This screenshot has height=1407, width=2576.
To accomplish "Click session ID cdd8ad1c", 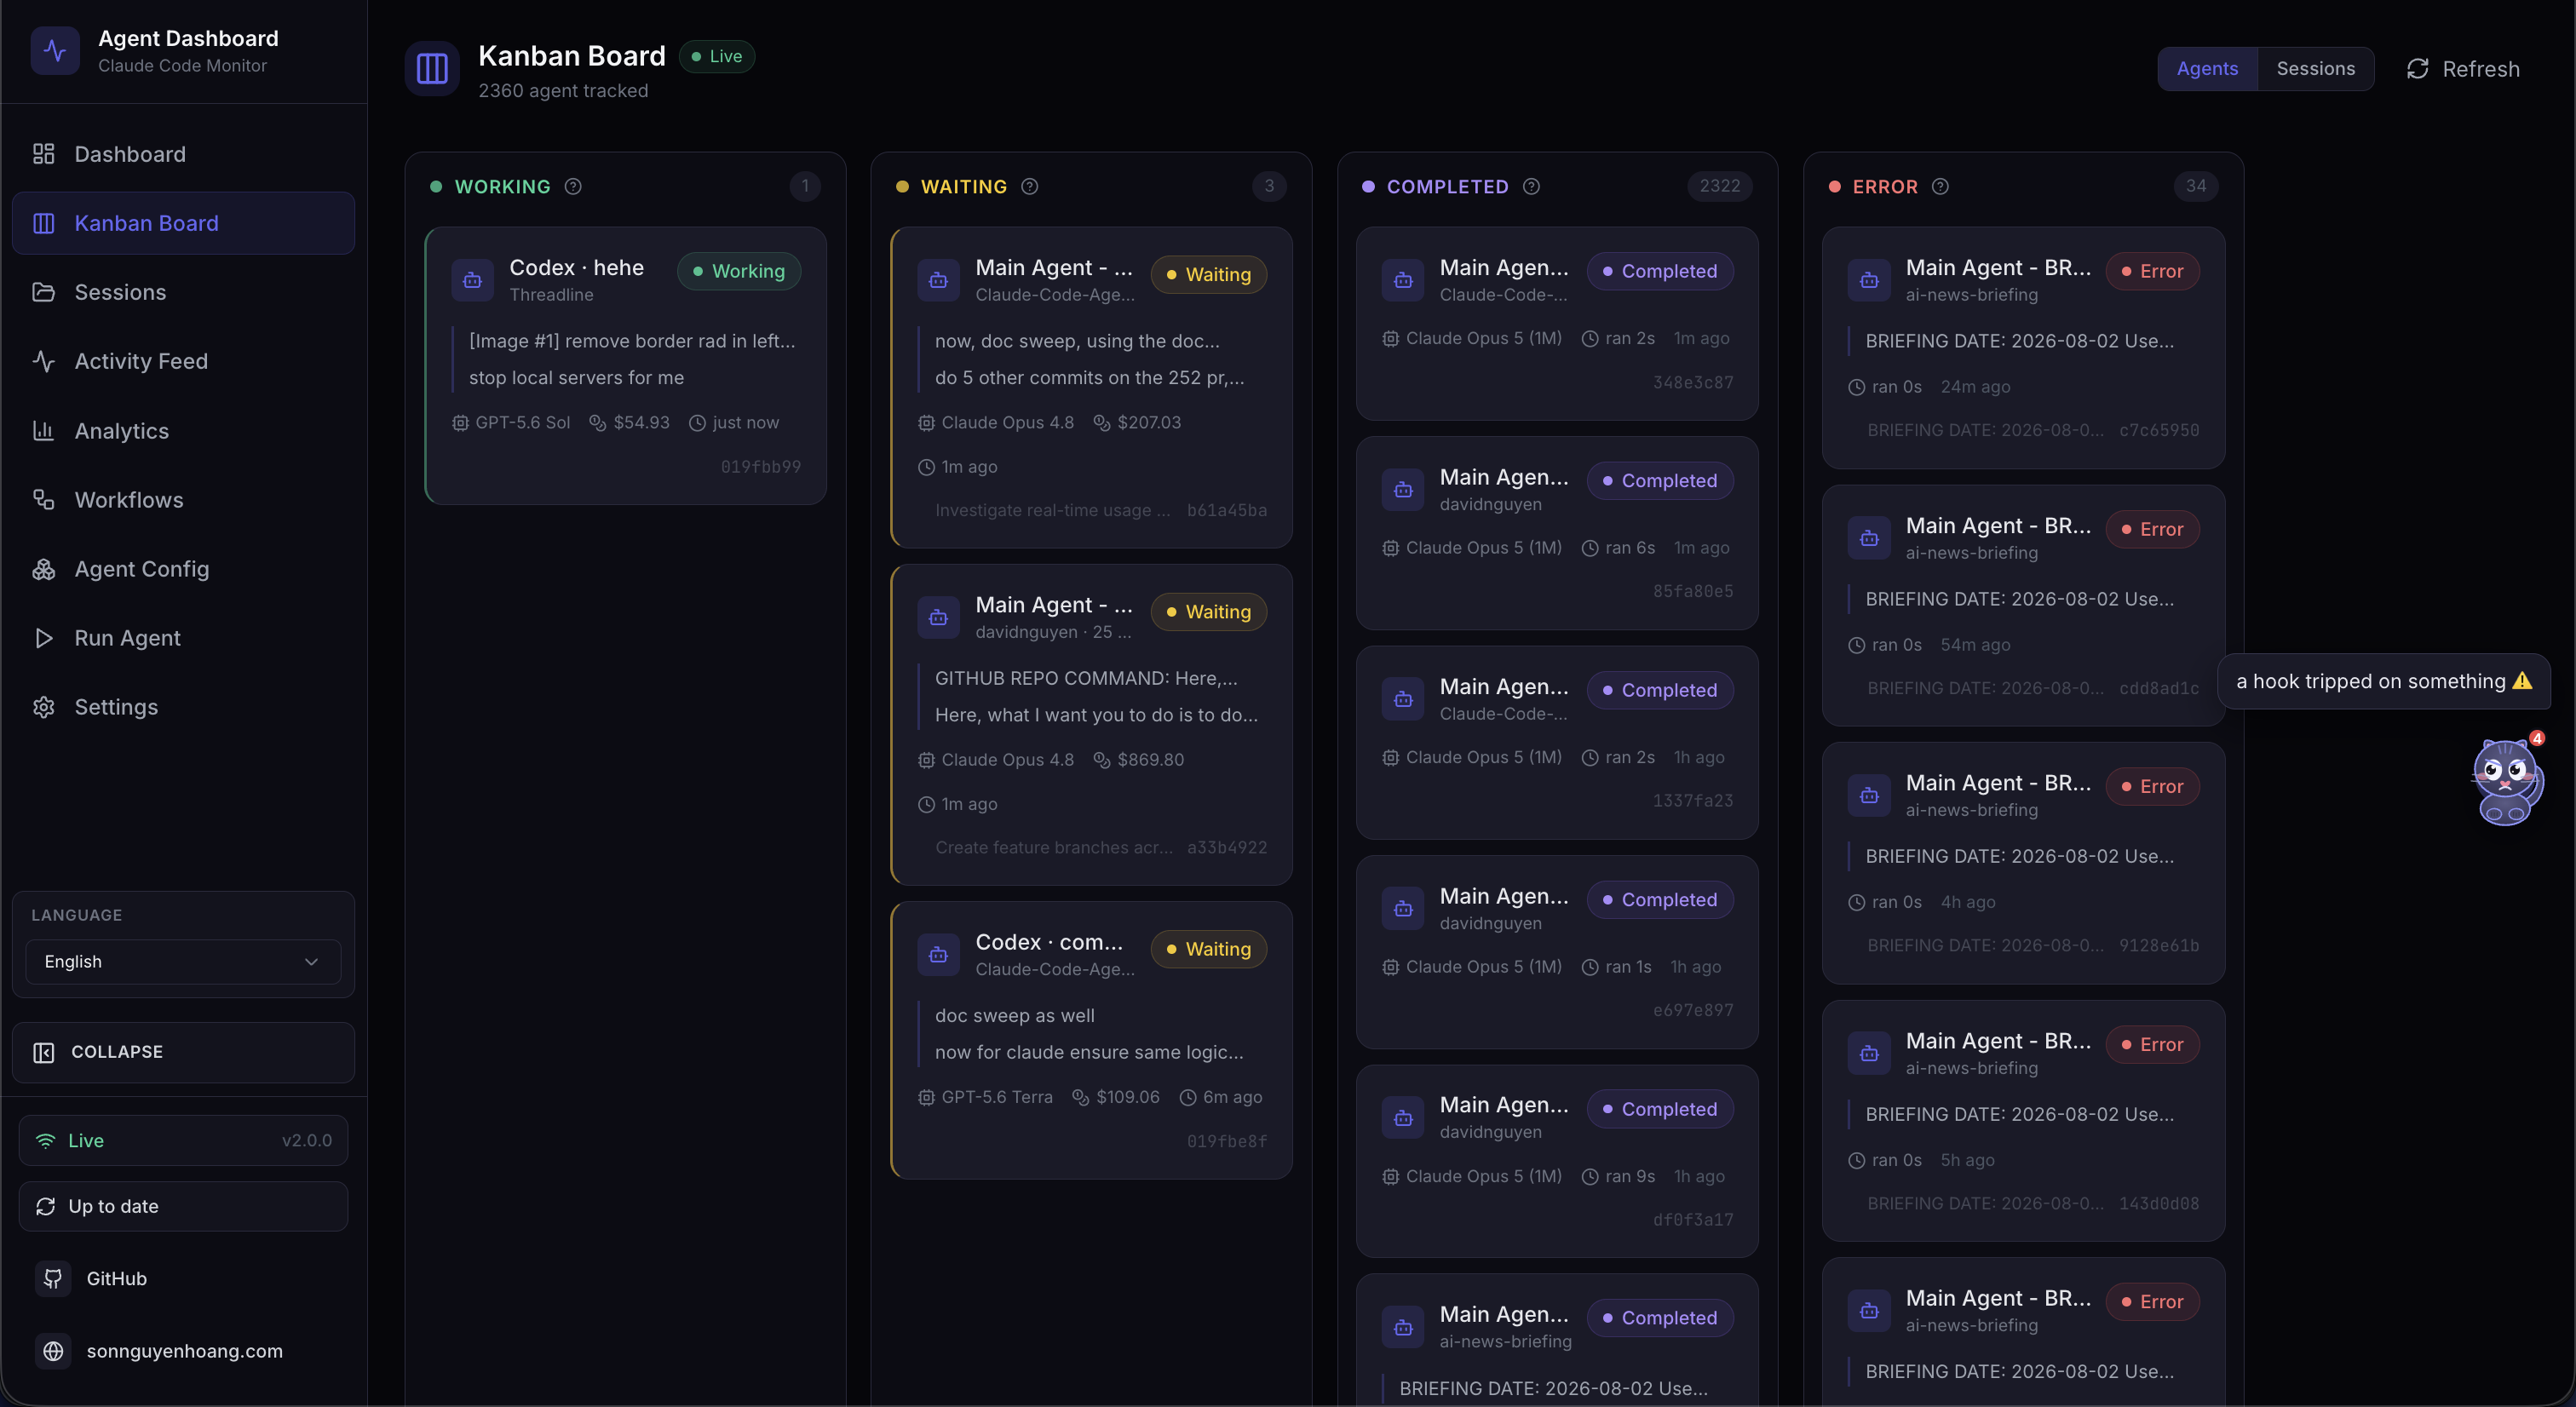I will tap(2159, 689).
